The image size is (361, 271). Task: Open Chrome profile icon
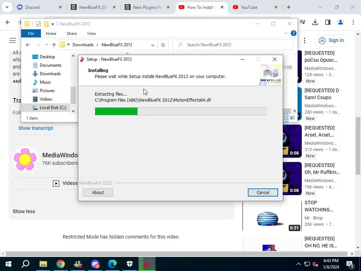[x=340, y=22]
